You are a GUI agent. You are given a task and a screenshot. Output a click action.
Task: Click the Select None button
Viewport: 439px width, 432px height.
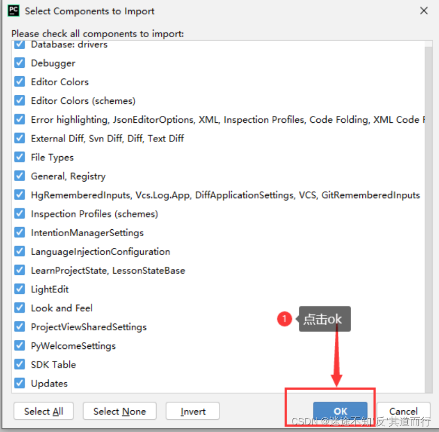click(x=120, y=411)
